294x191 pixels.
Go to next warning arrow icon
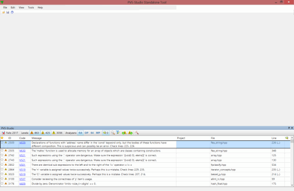[x=130, y=133]
